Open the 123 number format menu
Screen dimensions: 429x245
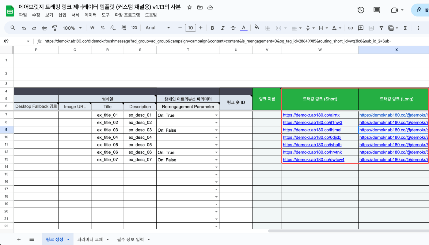tap(134, 28)
